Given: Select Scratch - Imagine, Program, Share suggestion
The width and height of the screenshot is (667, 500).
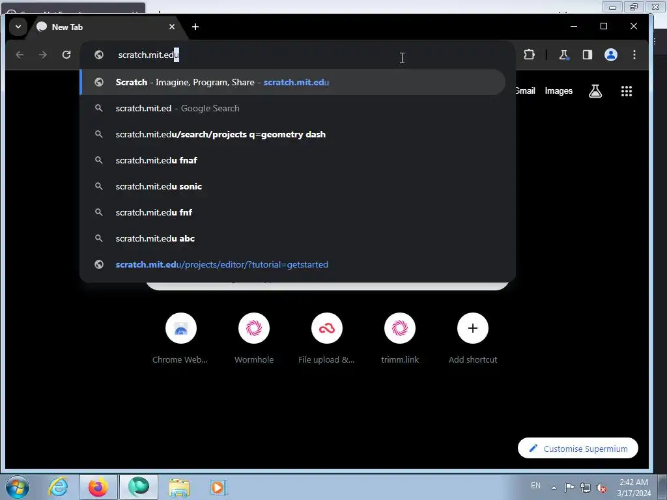Looking at the screenshot, I should coord(292,82).
